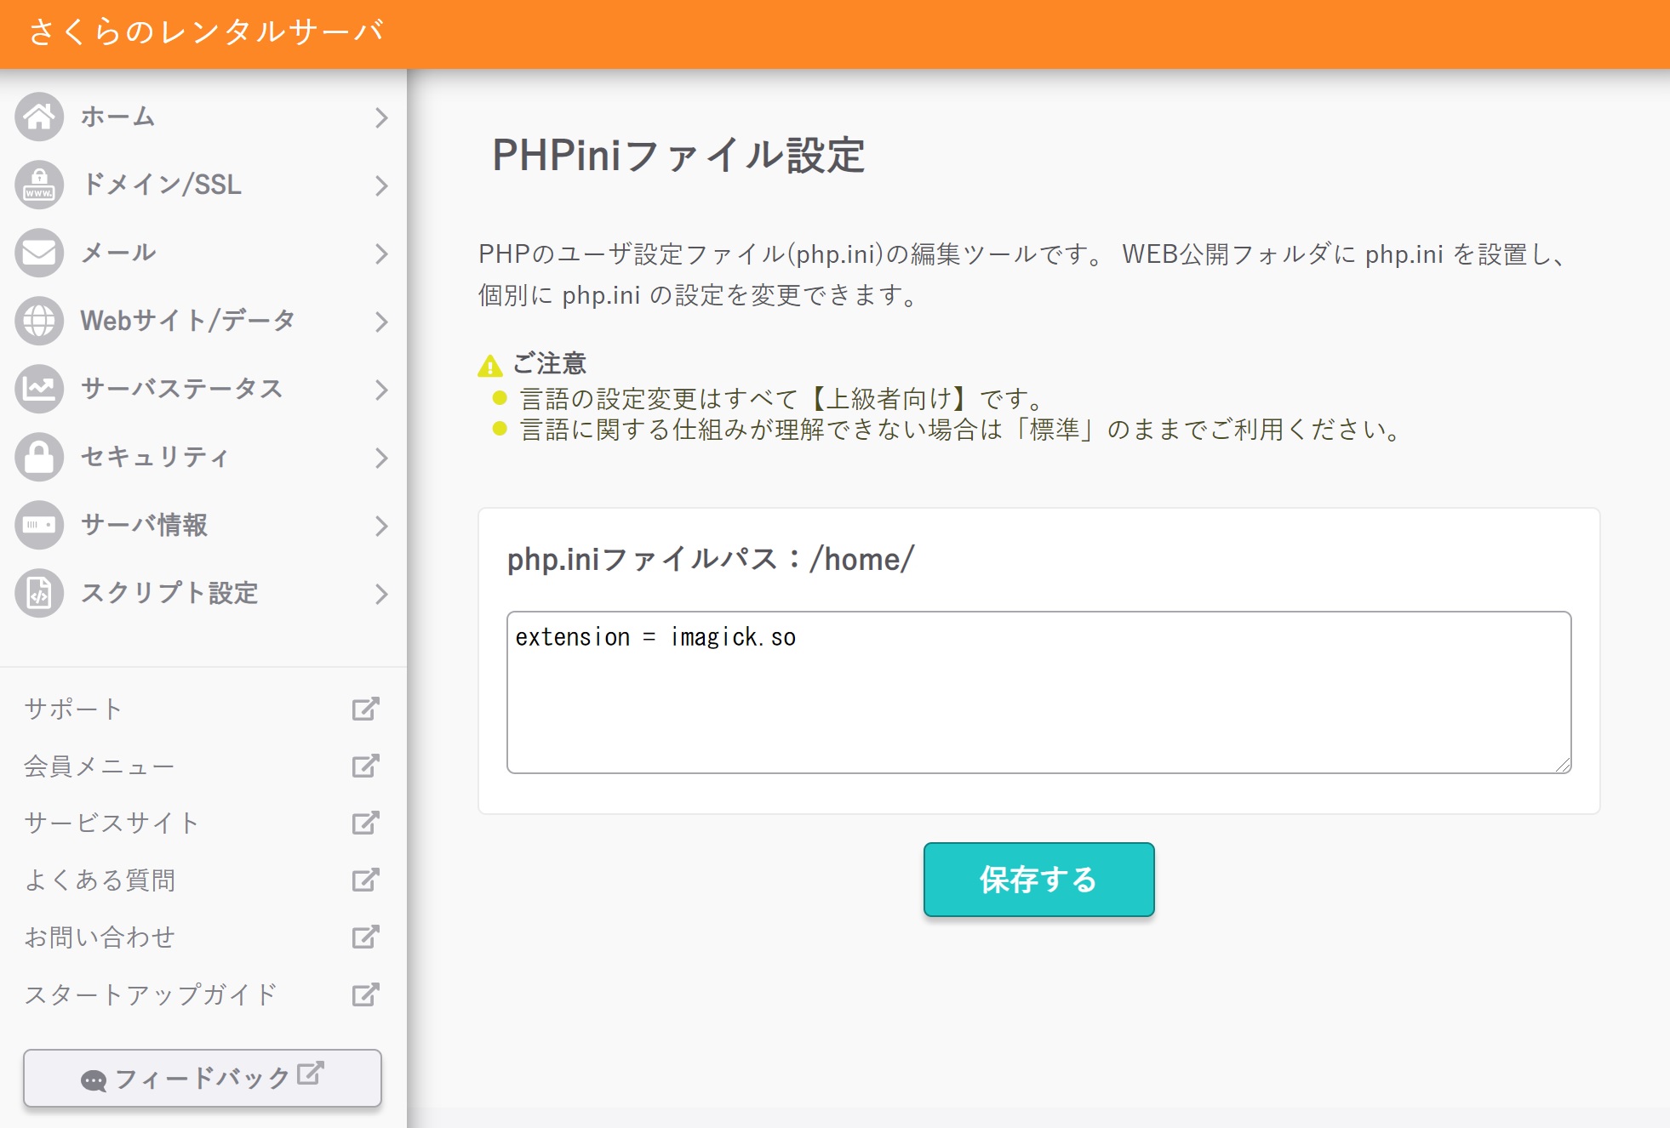Click the 「標準」のままでご利用ください notice line

point(961,429)
